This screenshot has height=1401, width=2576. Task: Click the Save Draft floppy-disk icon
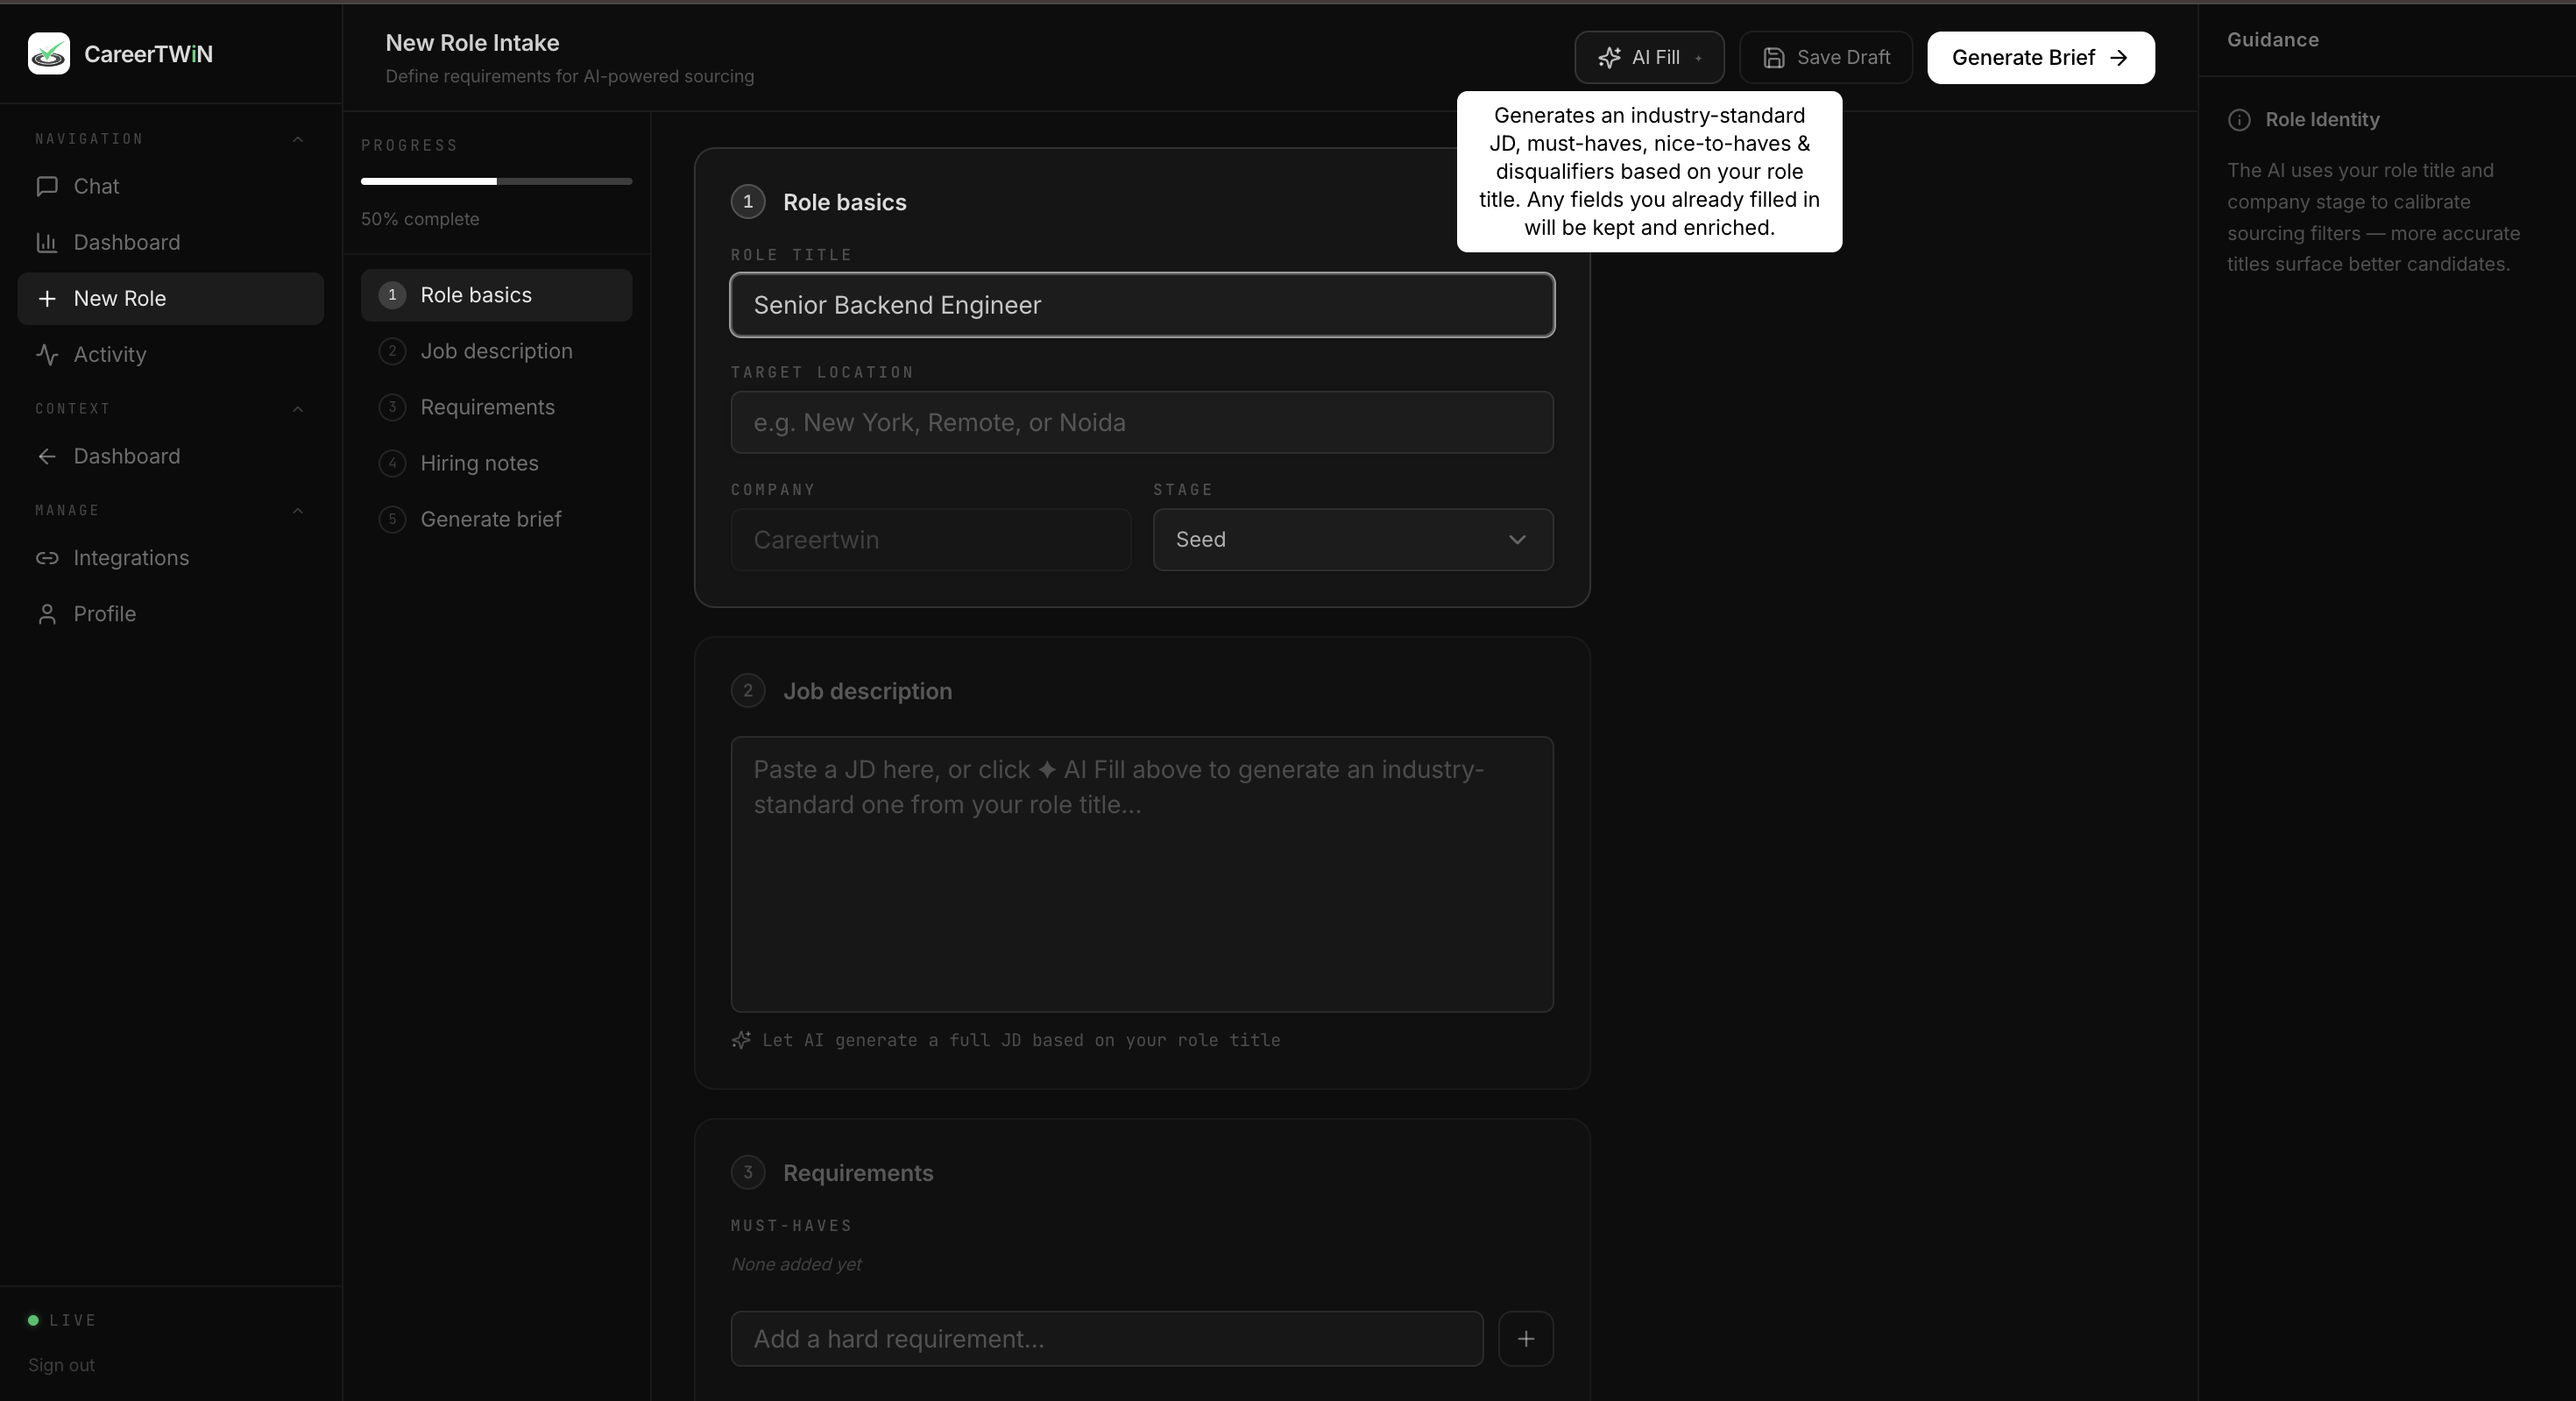1774,58
